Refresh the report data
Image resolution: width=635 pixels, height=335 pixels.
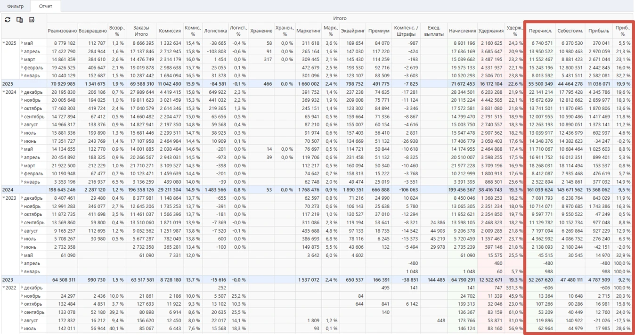(x=7, y=20)
